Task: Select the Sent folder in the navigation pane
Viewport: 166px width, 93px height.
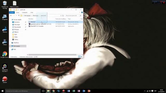Action: pos(16,34)
